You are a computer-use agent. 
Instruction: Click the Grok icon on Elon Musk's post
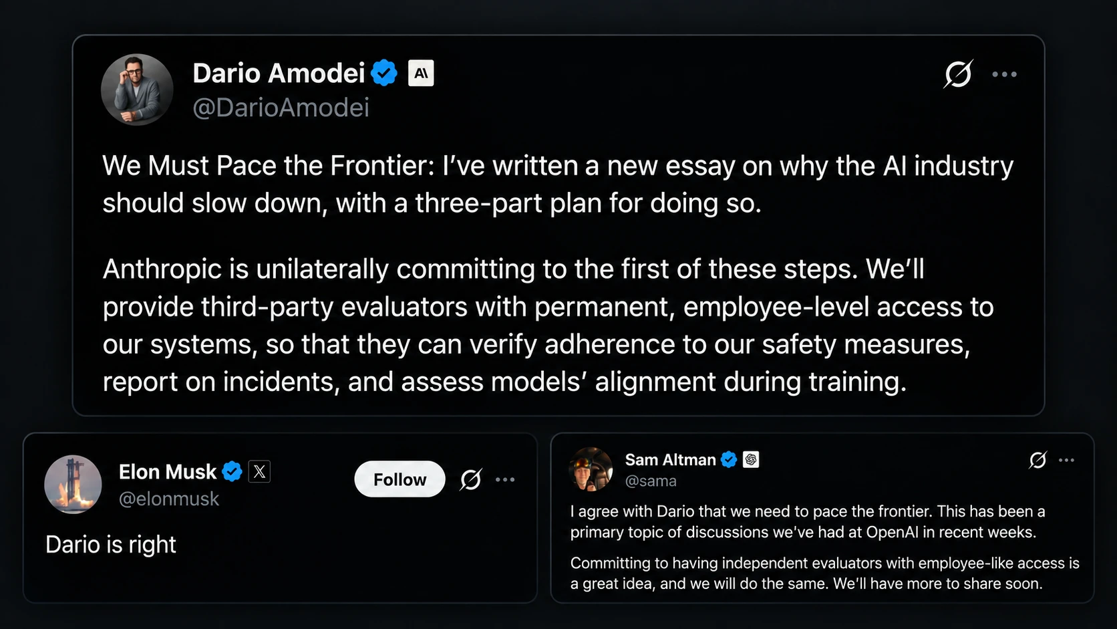click(471, 479)
